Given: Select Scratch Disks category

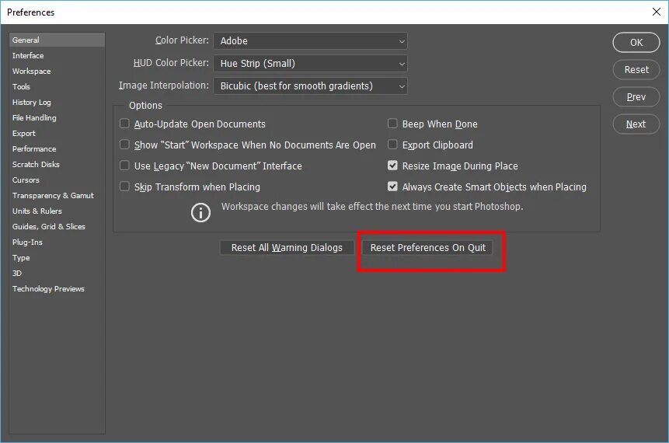Looking at the screenshot, I should coord(57,164).
